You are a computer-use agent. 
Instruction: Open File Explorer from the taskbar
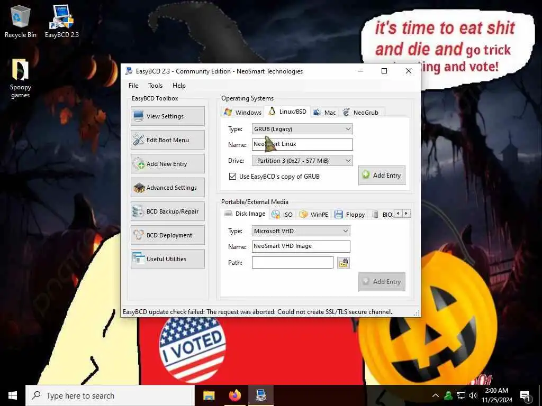tap(209, 395)
